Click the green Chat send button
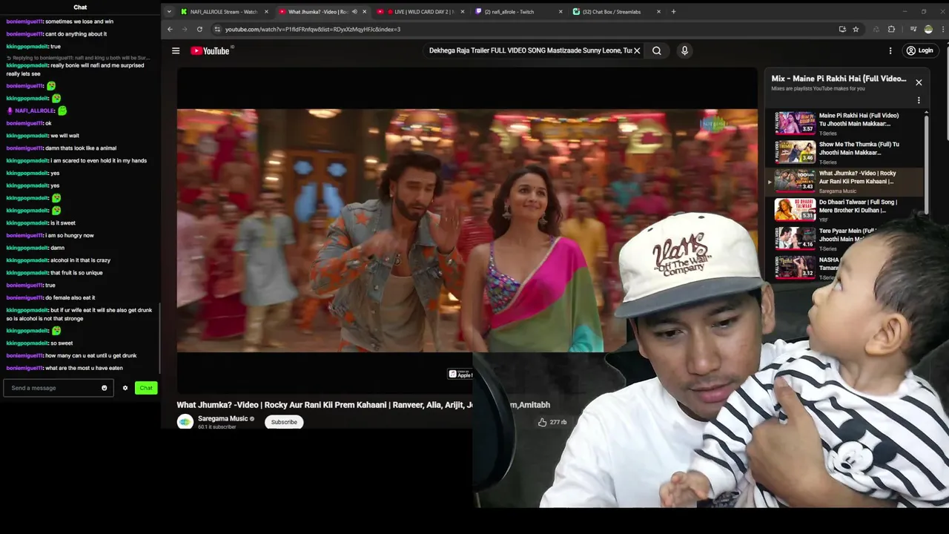 tap(146, 388)
